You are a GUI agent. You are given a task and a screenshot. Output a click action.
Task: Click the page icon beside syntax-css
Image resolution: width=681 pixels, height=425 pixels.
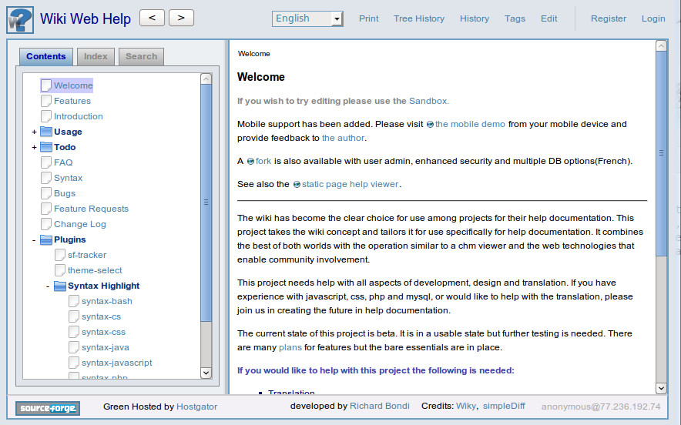click(x=74, y=332)
